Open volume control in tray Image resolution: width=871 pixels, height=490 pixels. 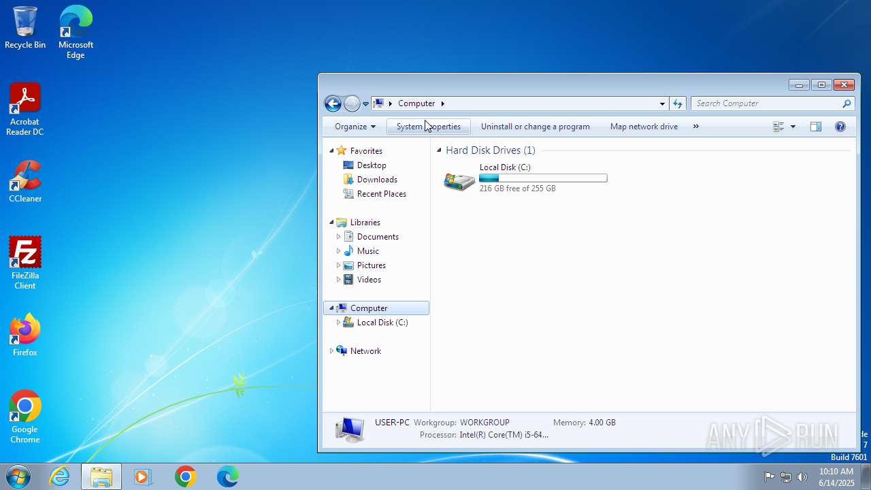(x=802, y=477)
